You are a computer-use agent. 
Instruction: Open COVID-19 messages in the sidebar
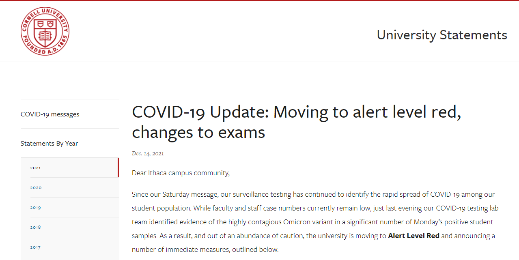pyautogui.click(x=50, y=114)
